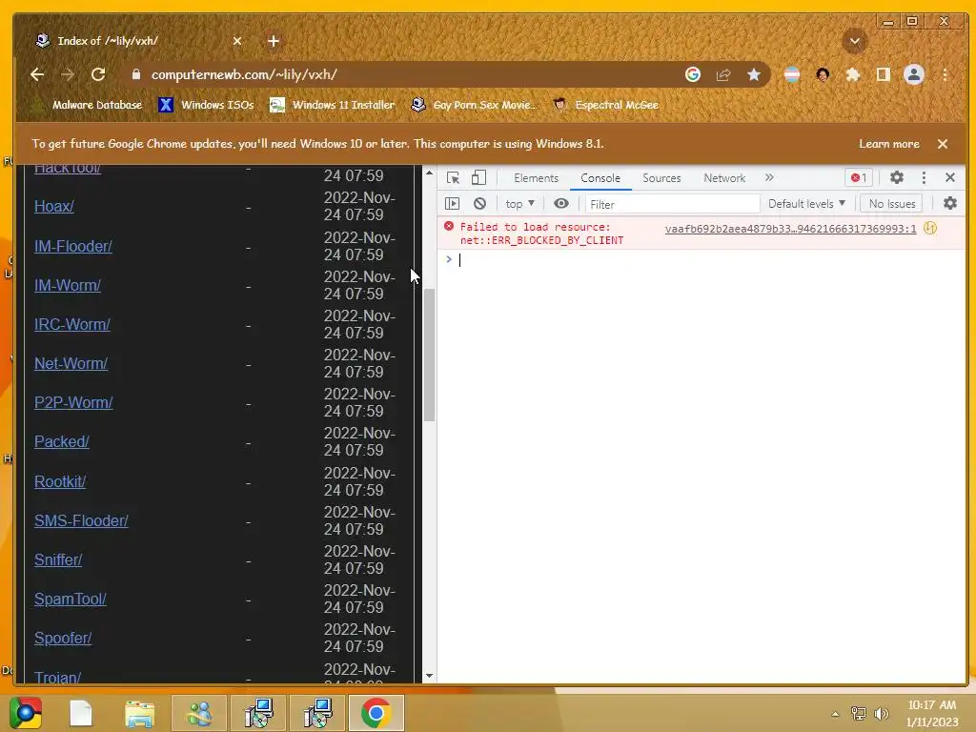Close the DevTools panel
Viewport: 976px width, 732px height.
(x=950, y=178)
